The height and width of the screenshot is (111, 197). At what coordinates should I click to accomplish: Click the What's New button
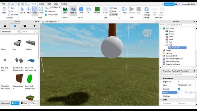[169, 4]
